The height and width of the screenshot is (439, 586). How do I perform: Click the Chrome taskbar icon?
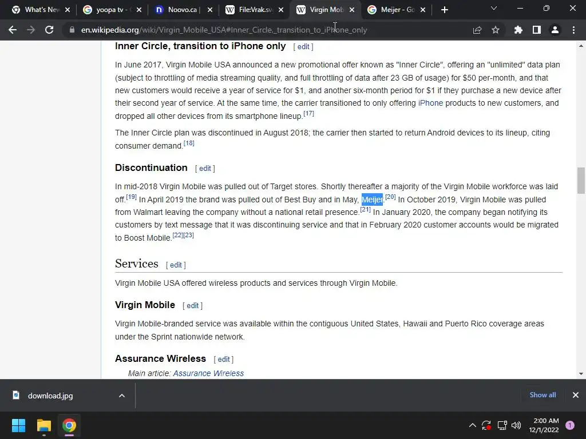coord(69,425)
